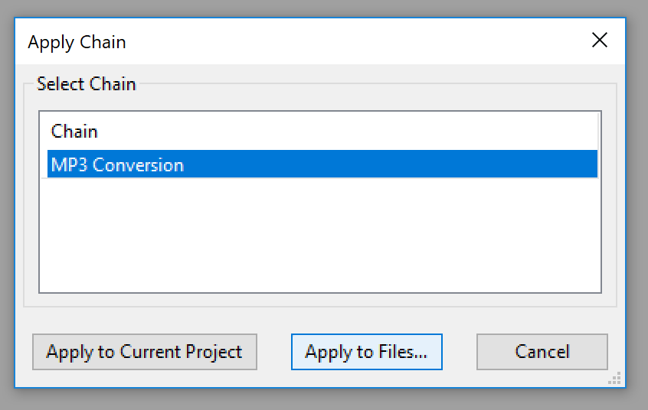Click the Apply Chain title bar
Viewport: 648px width, 410px height.
click(x=306, y=41)
